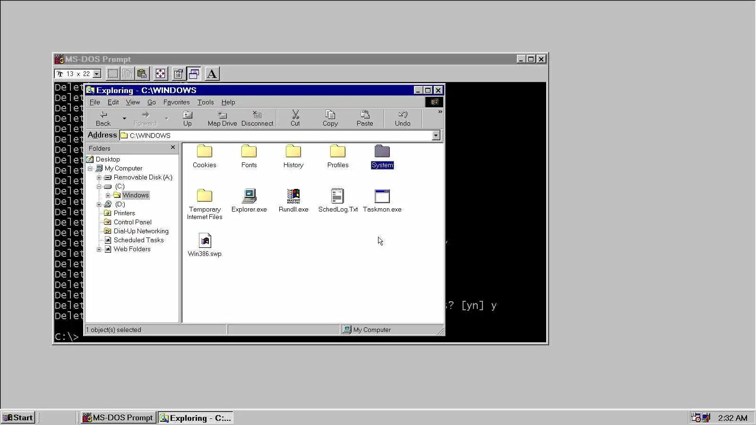Open MS-DOS Prompt Properties from its toolbar
756x425 pixels.
coord(178,74)
